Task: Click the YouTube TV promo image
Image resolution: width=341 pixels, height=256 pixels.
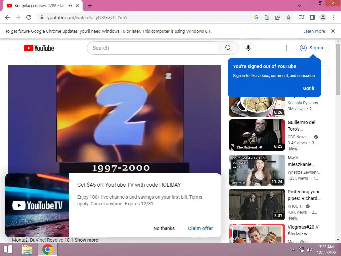Action: pos(37,205)
